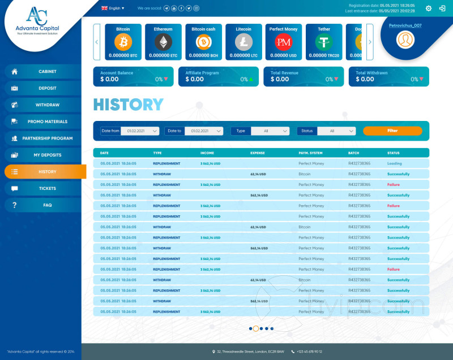
Task: Show previous currencies with left arrow
Action: [97, 42]
